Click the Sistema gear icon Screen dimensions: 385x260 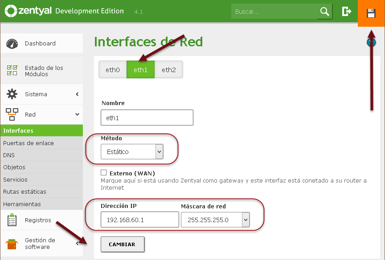(x=12, y=94)
